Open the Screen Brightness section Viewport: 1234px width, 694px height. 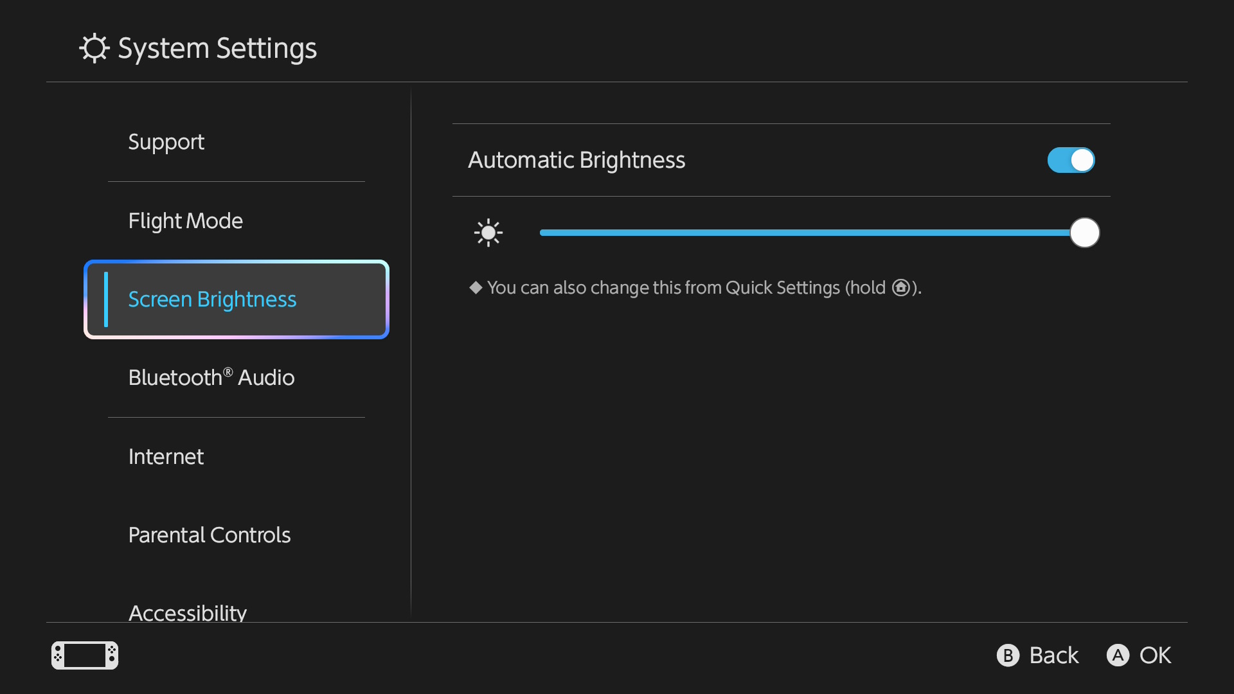212,299
